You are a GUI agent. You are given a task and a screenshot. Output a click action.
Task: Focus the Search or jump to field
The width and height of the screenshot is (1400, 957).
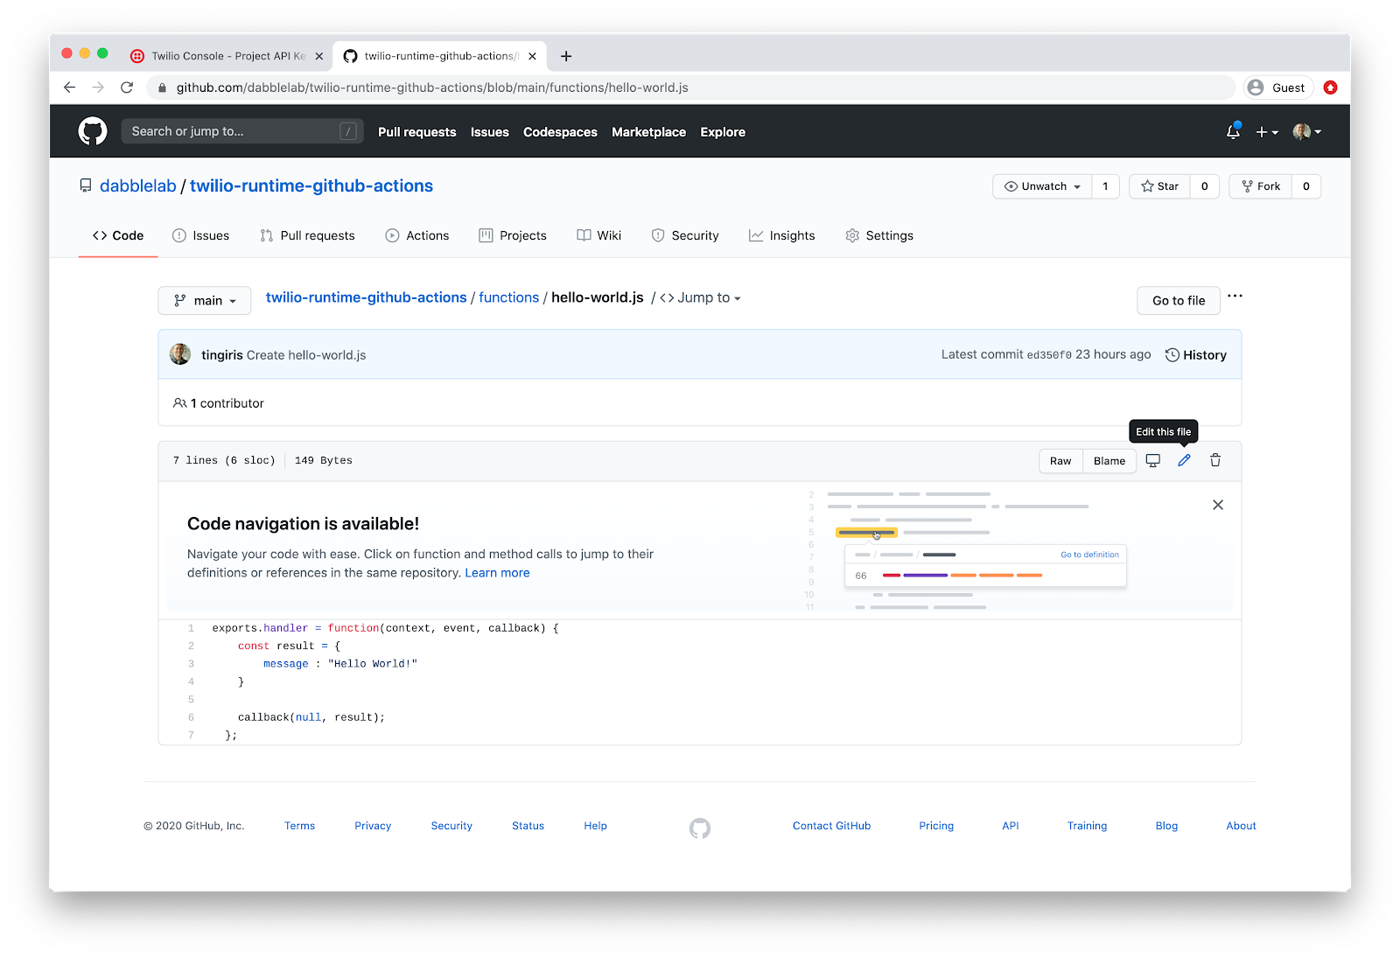point(242,131)
